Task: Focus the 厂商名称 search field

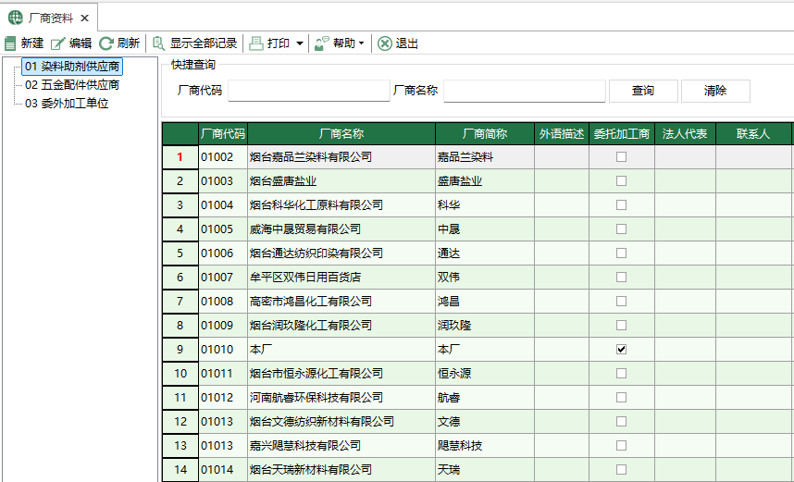Action: point(525,92)
